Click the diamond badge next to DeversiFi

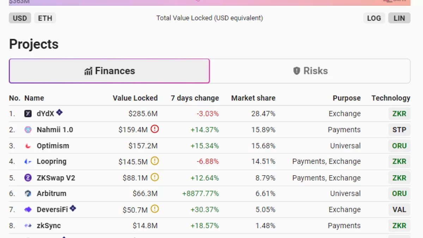click(x=73, y=208)
